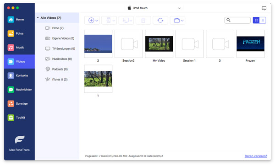The height and width of the screenshot is (165, 275).
Task: Select video thumbnail named 2
Action: pos(98,44)
